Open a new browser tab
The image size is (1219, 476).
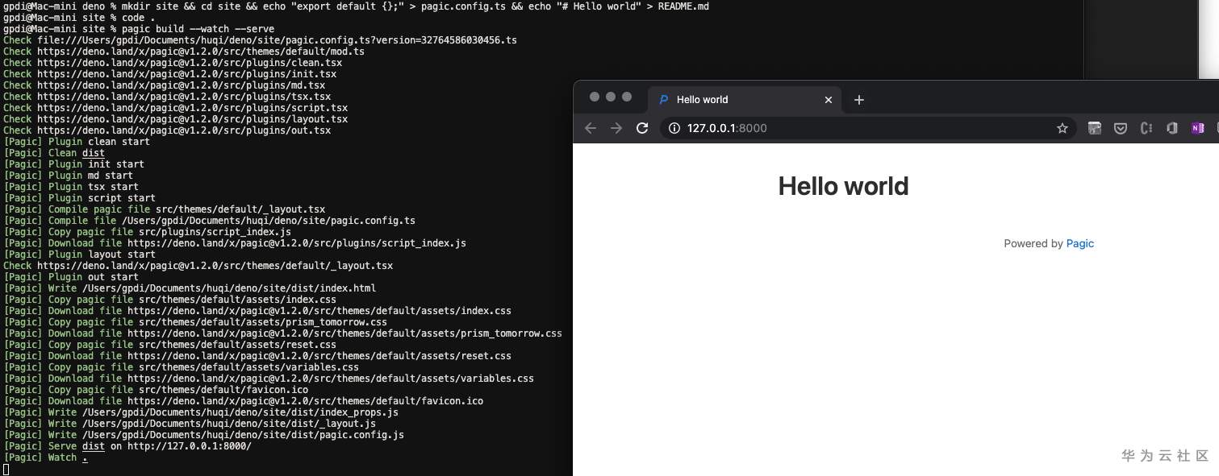[859, 100]
